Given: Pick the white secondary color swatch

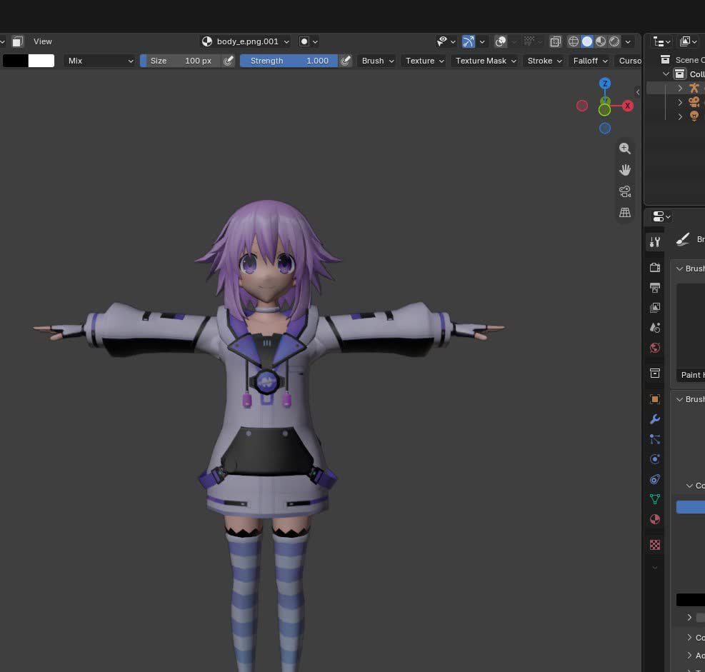Looking at the screenshot, I should [x=41, y=61].
